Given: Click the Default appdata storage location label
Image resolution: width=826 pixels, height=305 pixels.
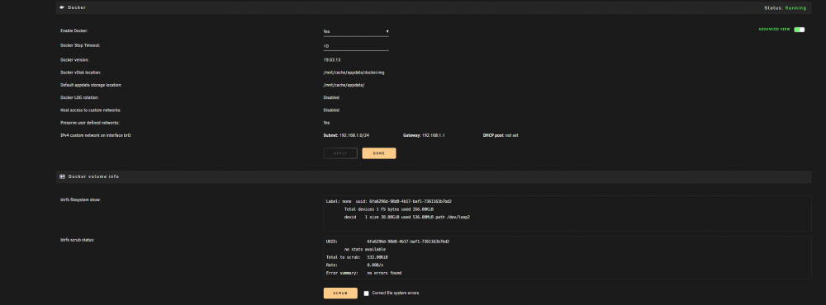Looking at the screenshot, I should coord(92,85).
